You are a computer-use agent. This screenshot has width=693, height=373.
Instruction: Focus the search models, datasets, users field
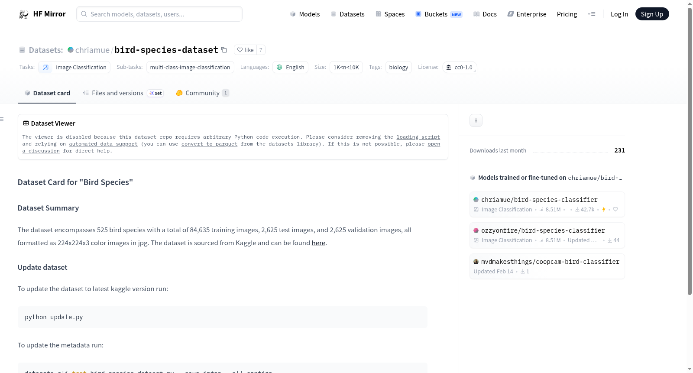click(x=159, y=14)
